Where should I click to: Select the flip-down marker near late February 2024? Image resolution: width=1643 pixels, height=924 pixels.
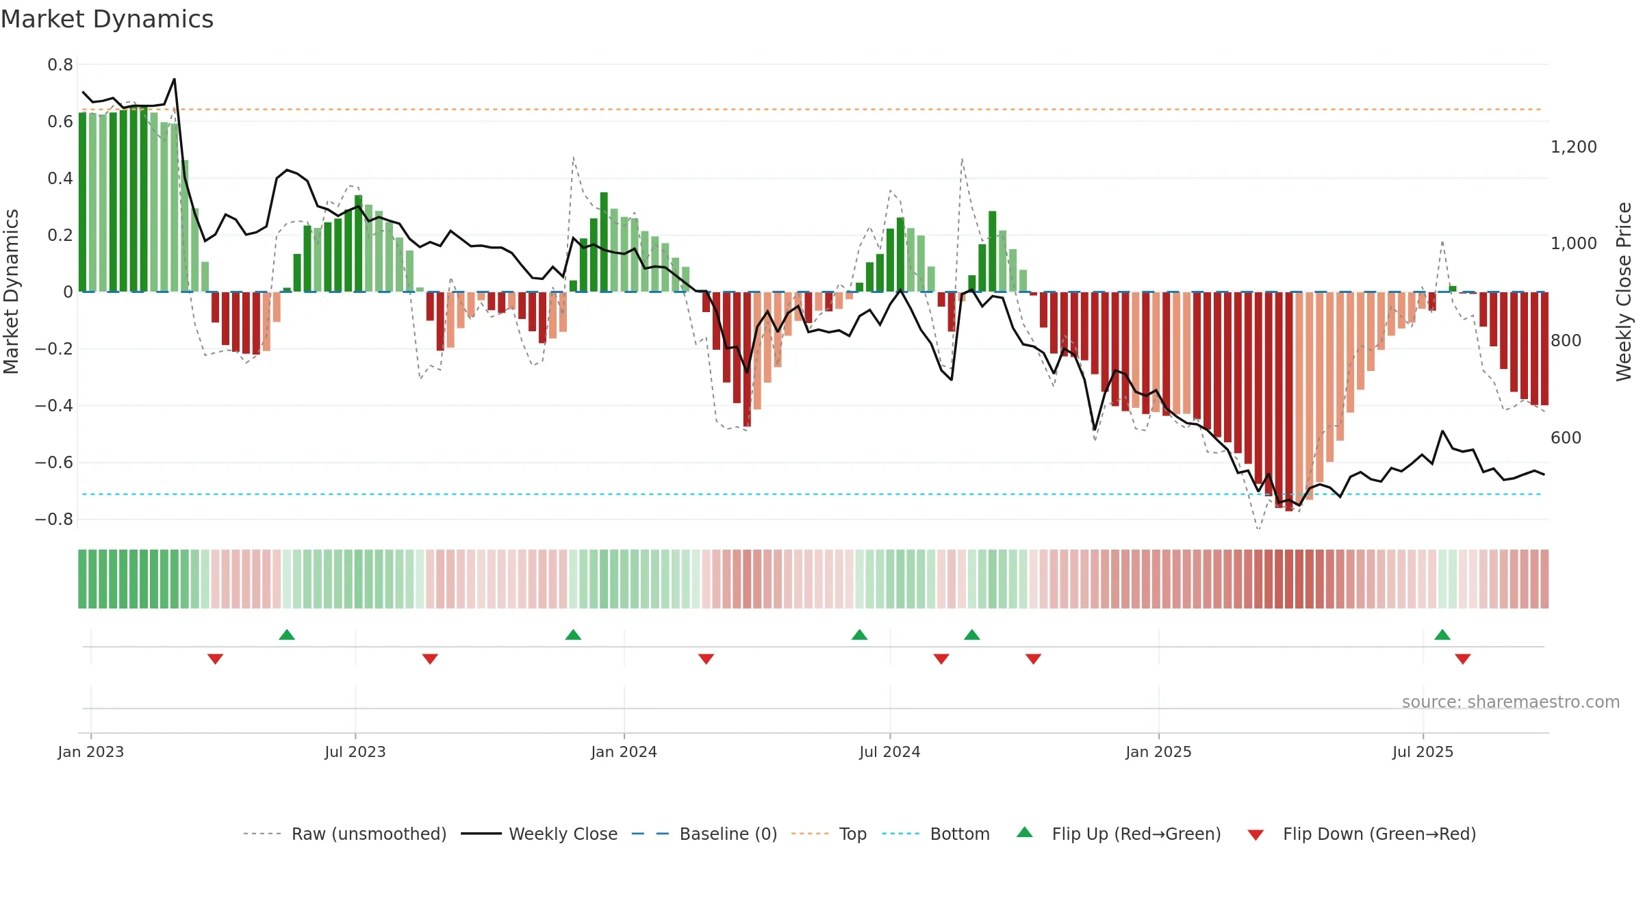706,659
